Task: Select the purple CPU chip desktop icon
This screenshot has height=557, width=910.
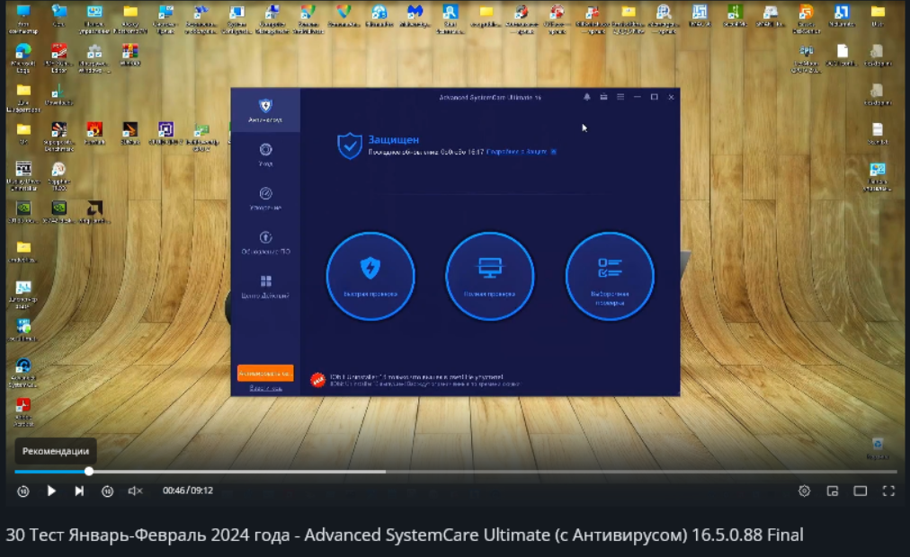Action: (165, 133)
